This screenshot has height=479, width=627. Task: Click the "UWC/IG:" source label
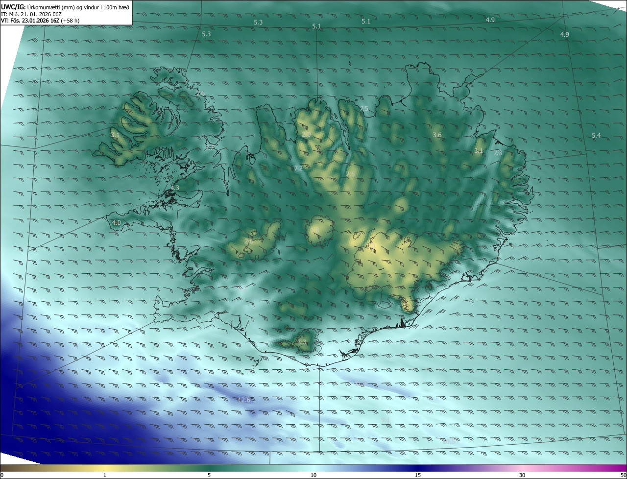tap(13, 7)
